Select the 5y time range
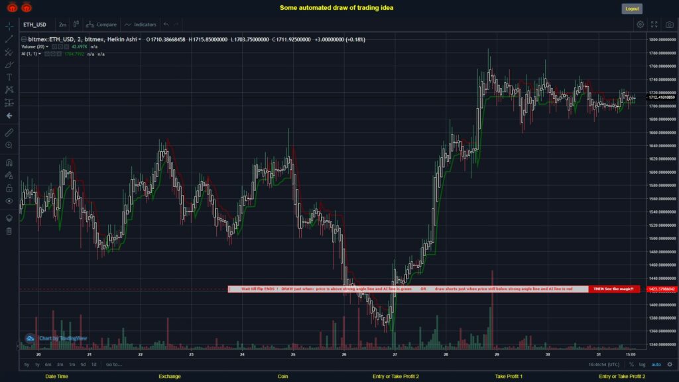679x382 pixels. 27,365
